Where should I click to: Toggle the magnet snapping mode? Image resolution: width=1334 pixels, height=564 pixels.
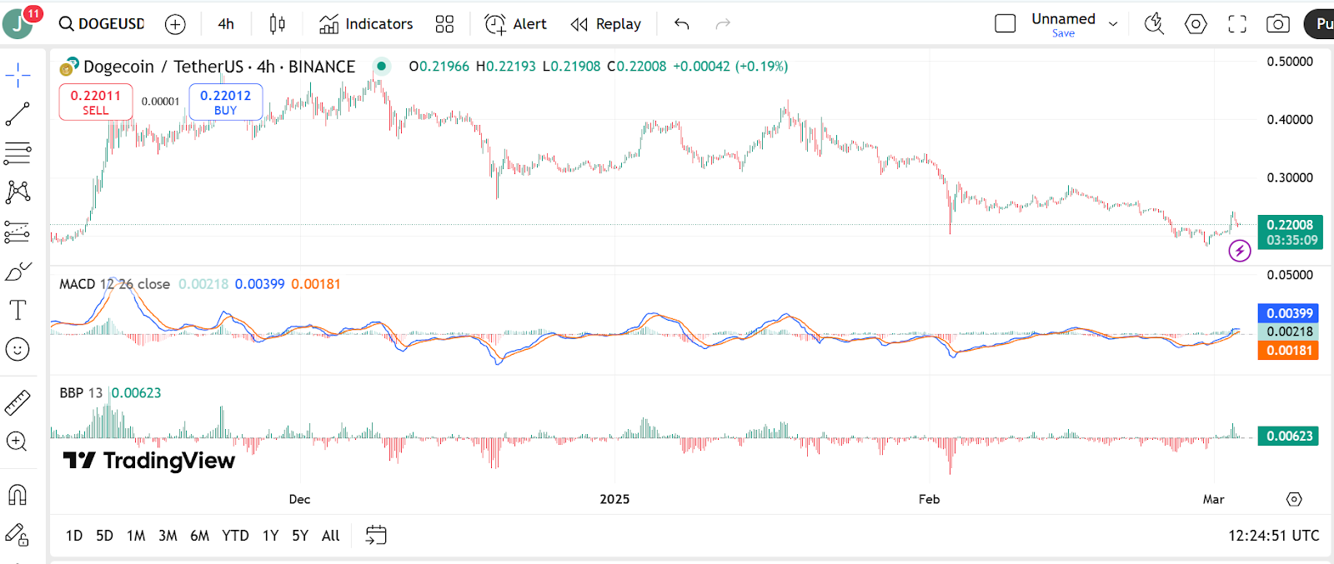[18, 495]
